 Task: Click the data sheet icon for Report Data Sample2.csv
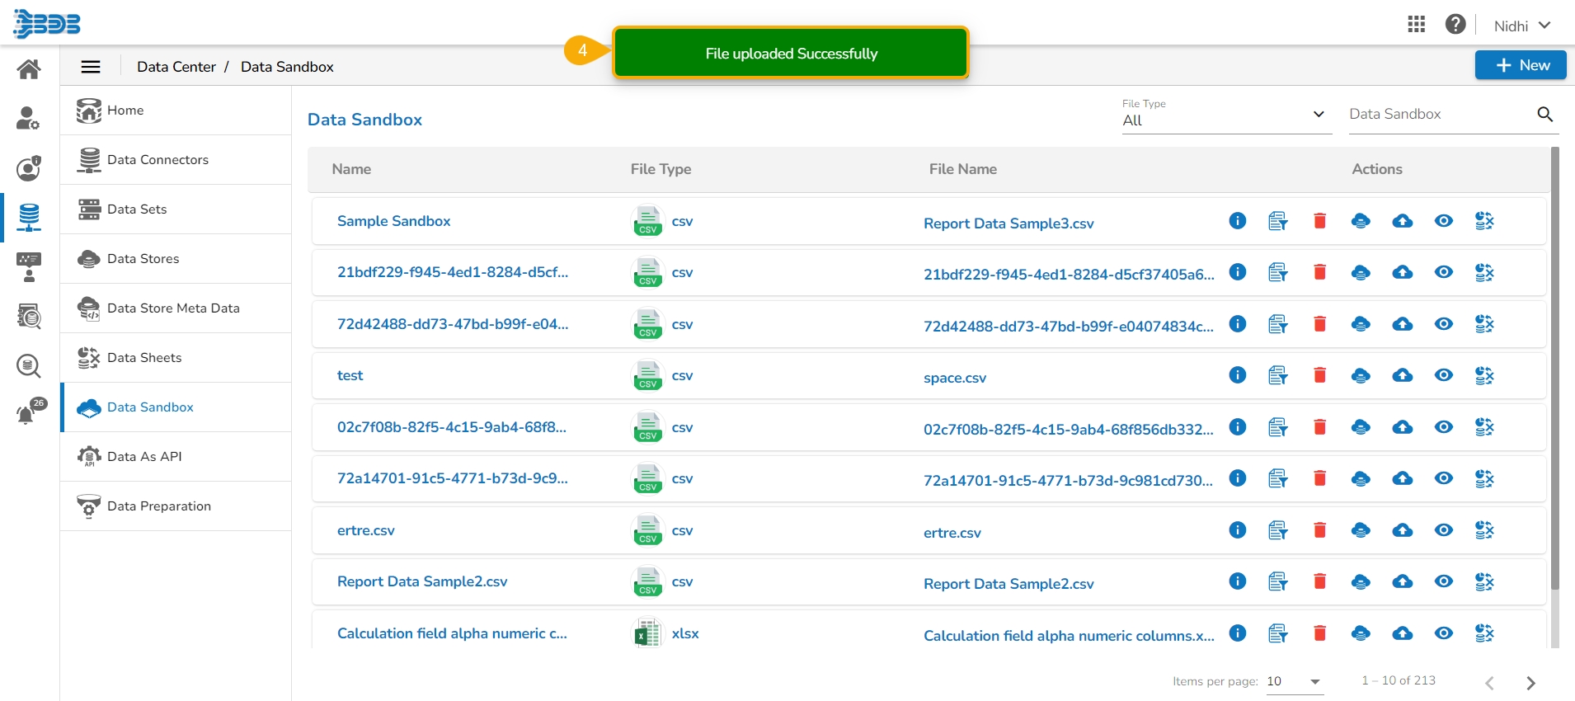pyautogui.click(x=1484, y=582)
